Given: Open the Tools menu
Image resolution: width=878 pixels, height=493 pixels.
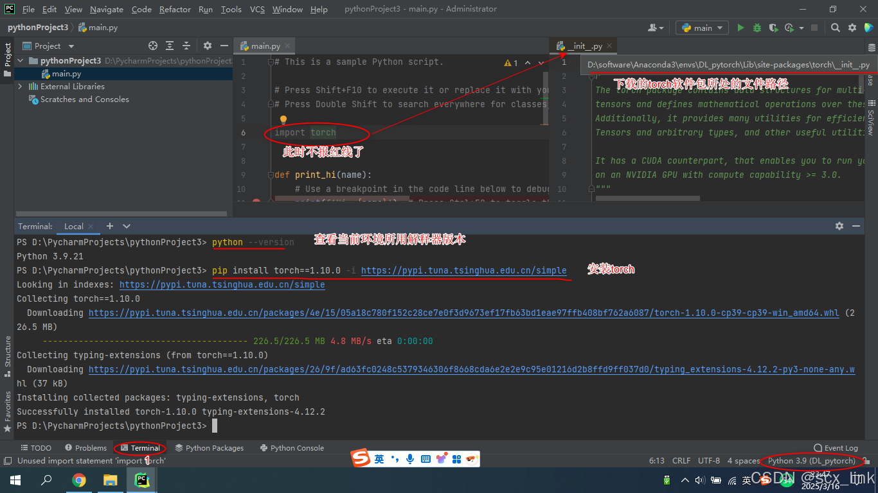Looking at the screenshot, I should (231, 9).
